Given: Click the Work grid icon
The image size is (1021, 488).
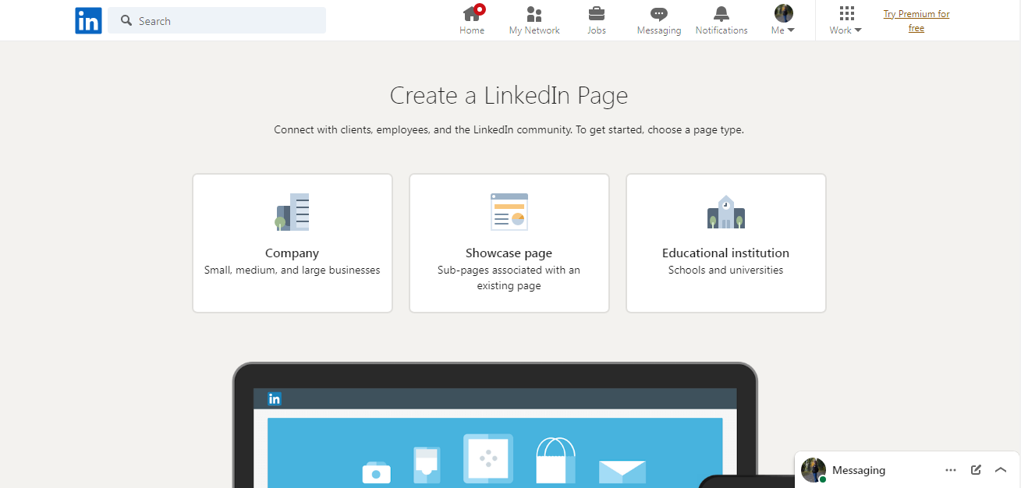Looking at the screenshot, I should [846, 13].
